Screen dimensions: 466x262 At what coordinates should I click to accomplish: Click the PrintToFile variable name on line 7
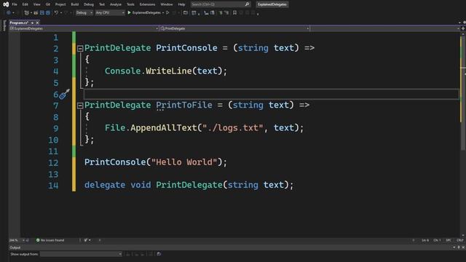pyautogui.click(x=184, y=105)
